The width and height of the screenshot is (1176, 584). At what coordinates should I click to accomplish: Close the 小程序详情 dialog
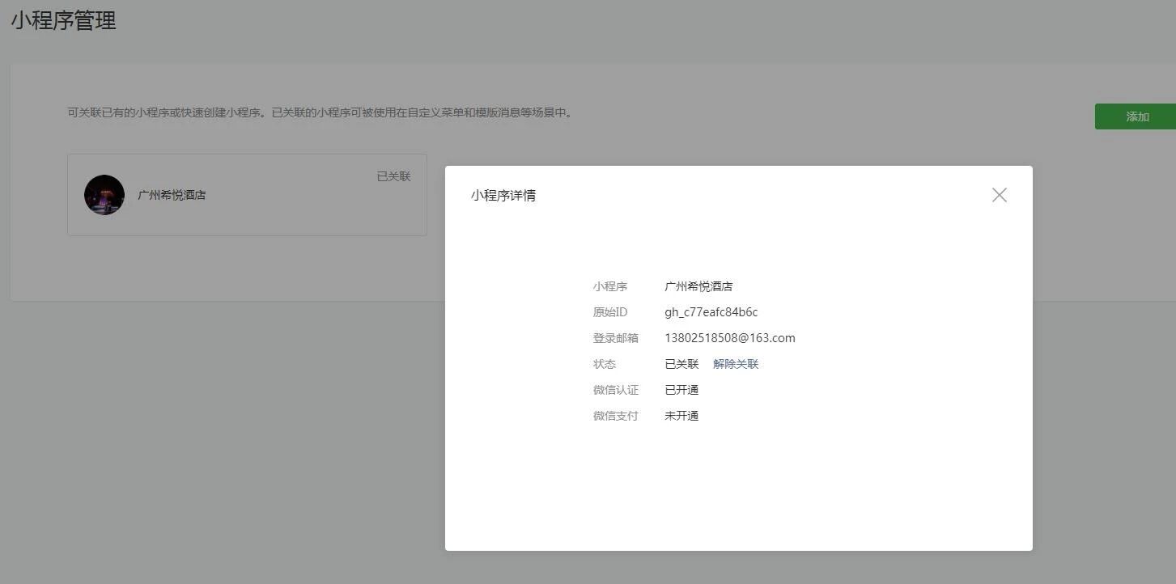tap(999, 195)
